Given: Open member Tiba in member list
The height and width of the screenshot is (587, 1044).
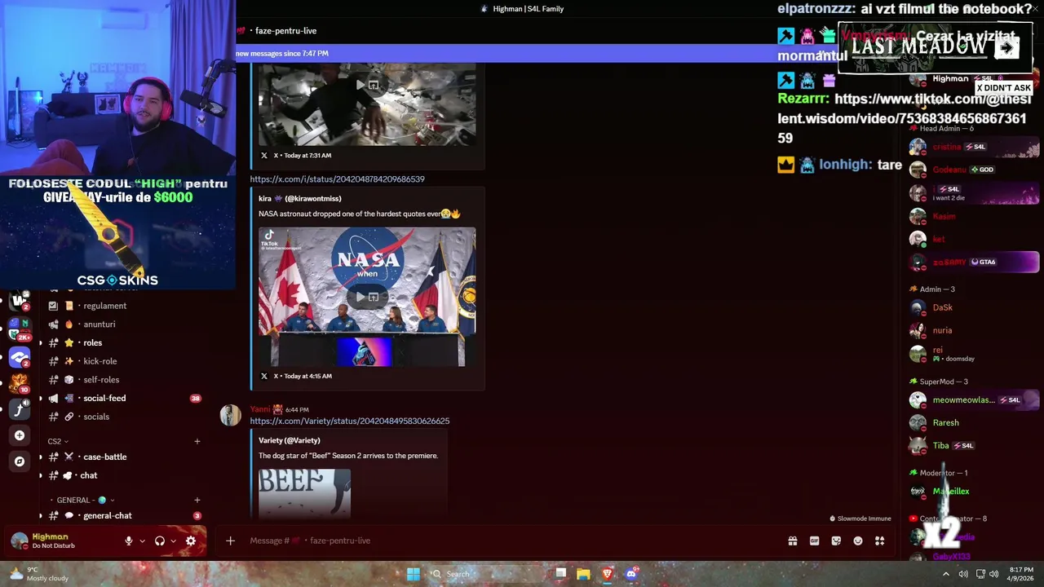Looking at the screenshot, I should tap(940, 446).
